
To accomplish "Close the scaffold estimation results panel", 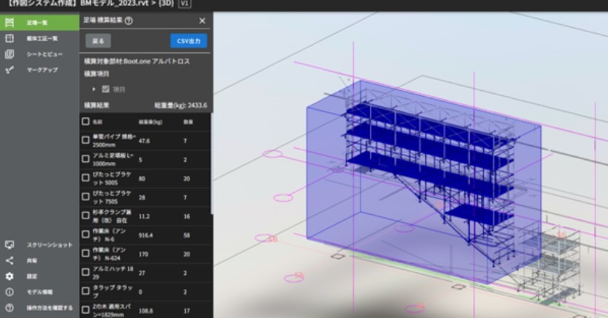I will 202,21.
